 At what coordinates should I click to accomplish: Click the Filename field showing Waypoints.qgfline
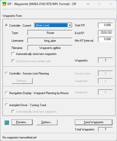(x=50, y=48)
